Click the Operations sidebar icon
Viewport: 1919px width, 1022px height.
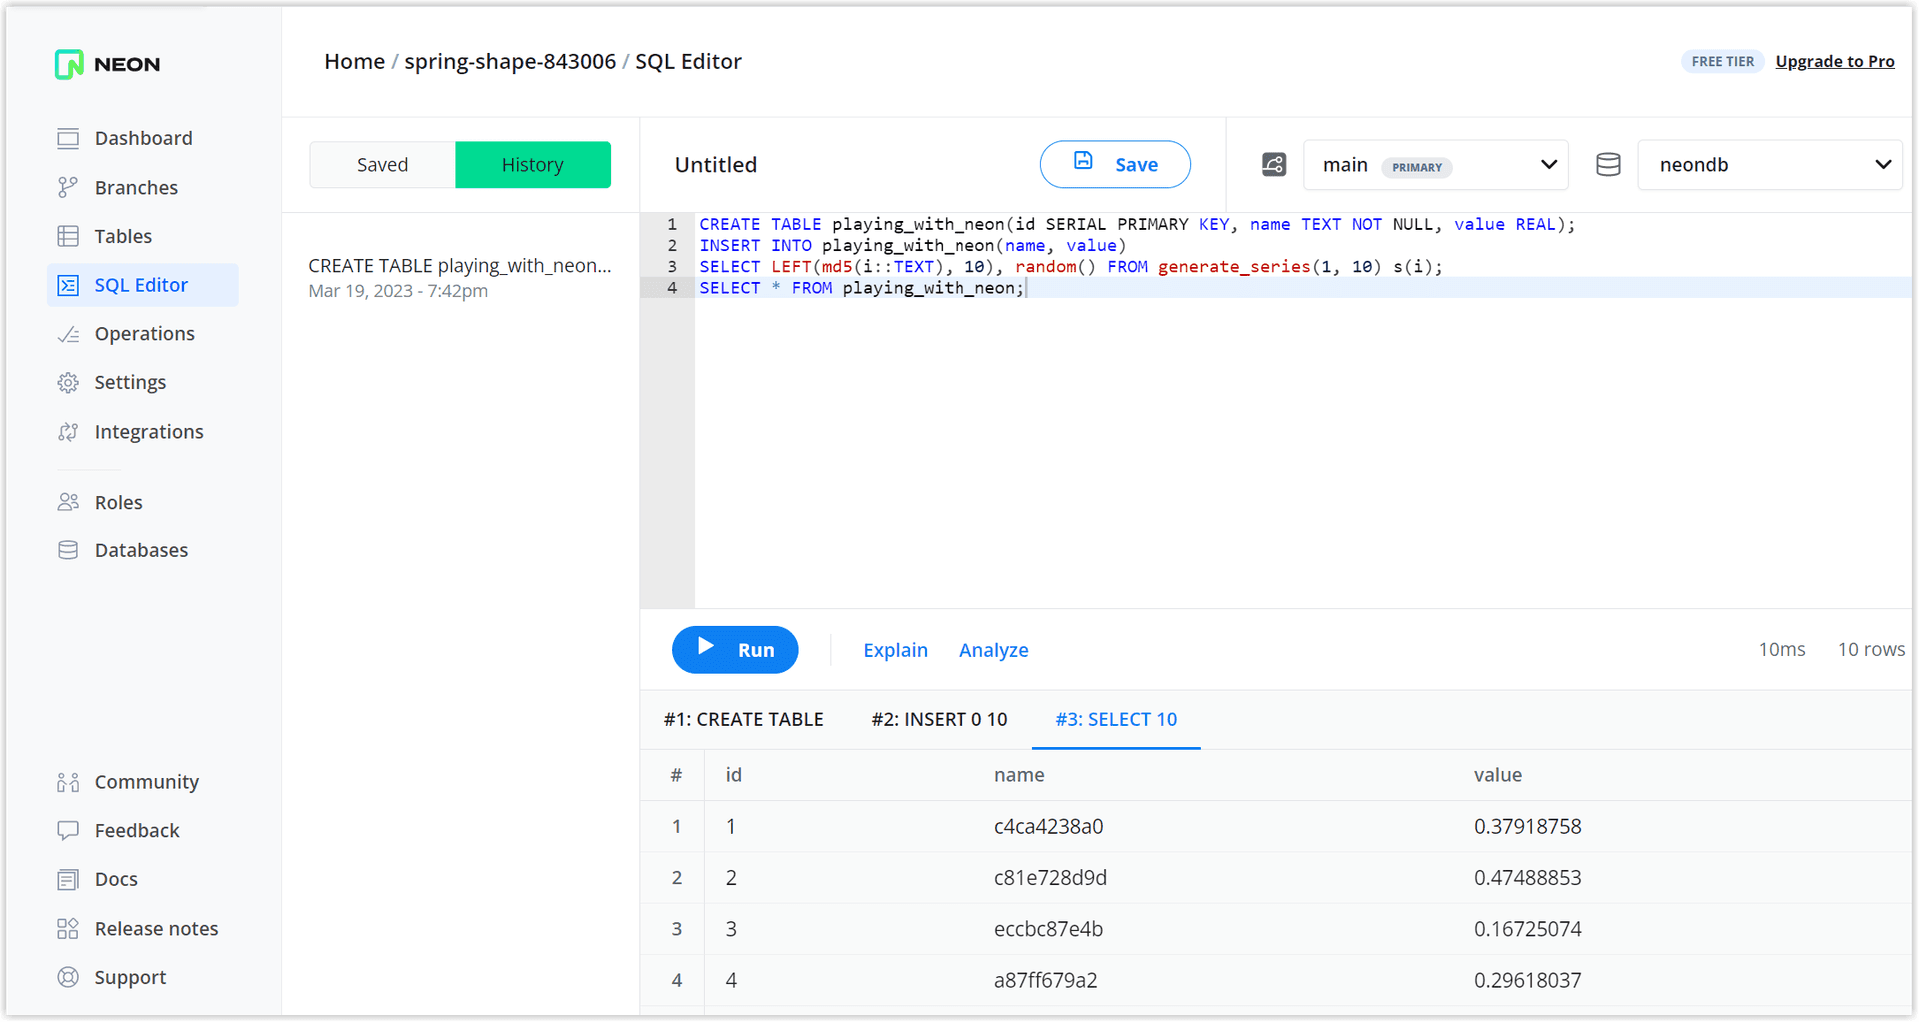(x=68, y=334)
